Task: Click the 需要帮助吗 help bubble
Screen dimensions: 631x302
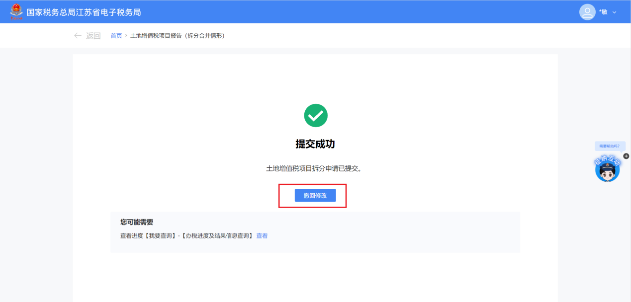Action: click(609, 146)
